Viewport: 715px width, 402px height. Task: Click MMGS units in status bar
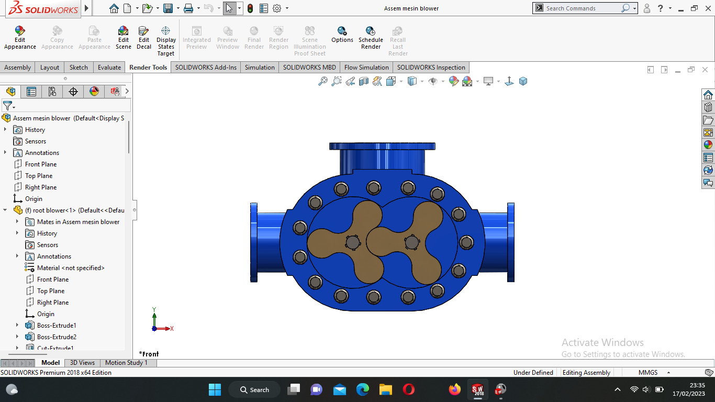[648, 372]
